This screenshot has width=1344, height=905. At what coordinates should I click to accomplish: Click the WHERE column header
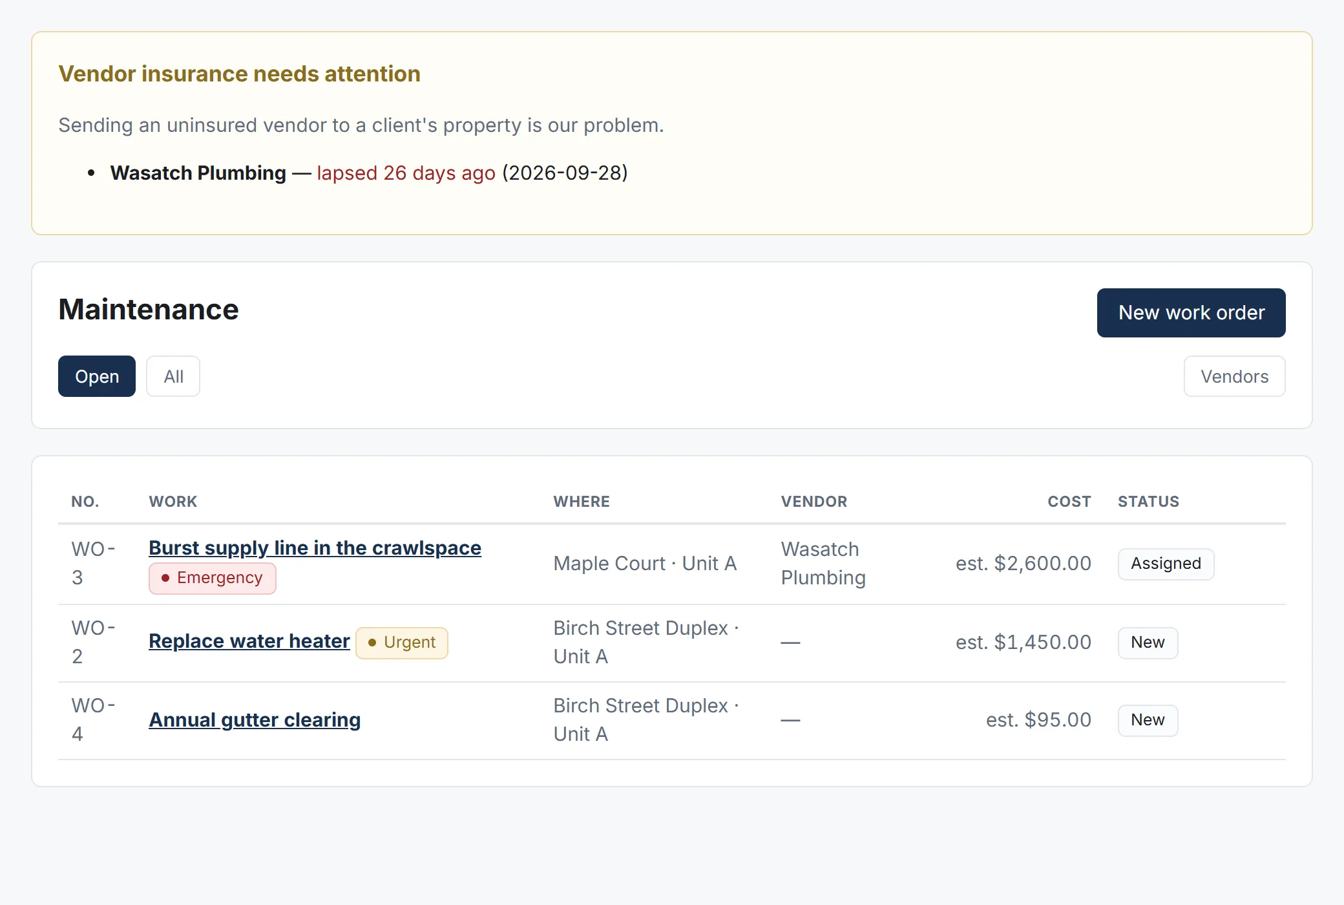tap(582, 502)
